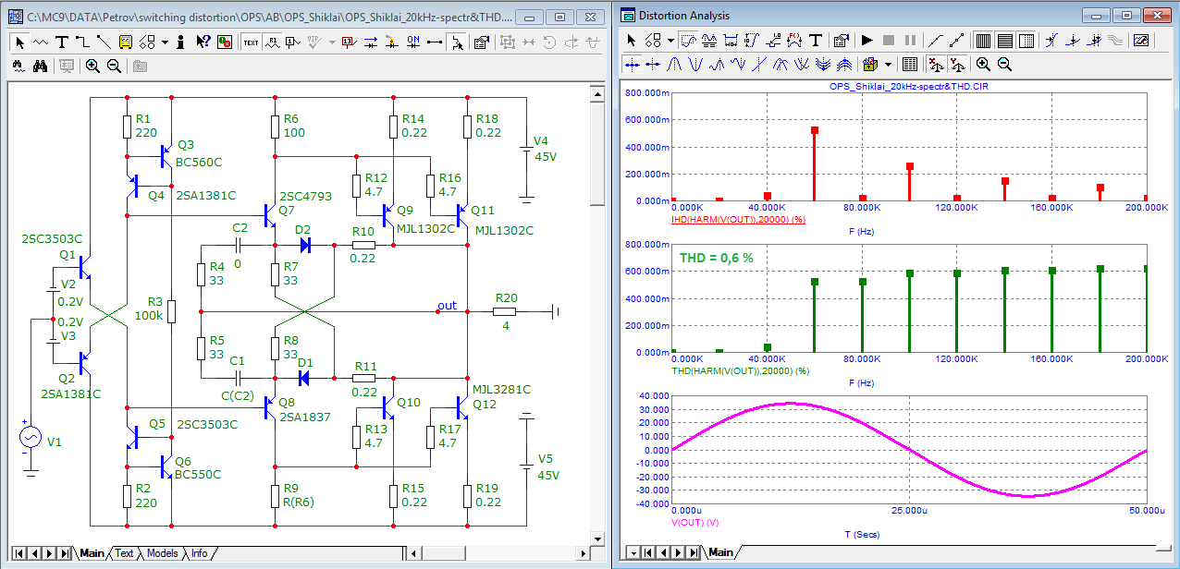Open the dropdown arrow beside the properties box icon

(888, 65)
